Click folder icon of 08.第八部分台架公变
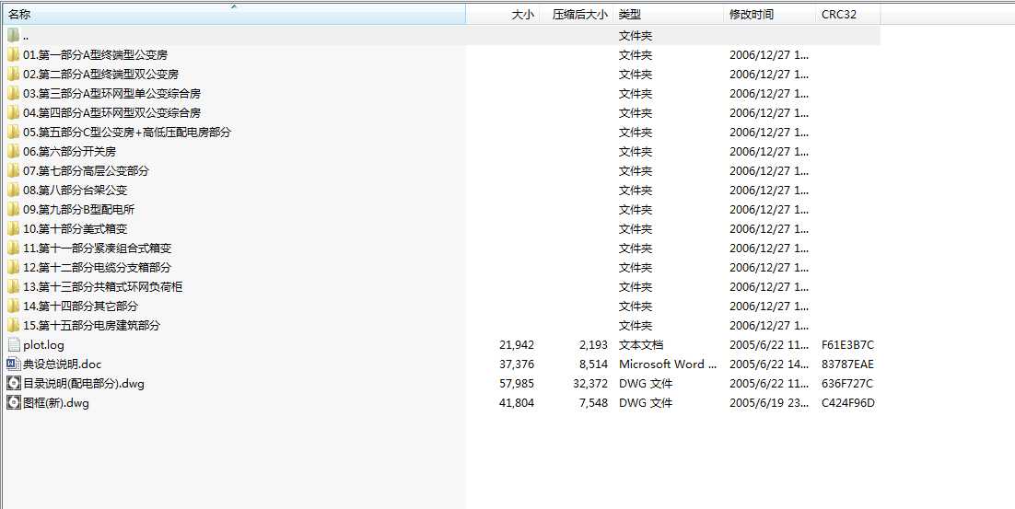The image size is (1015, 509). [x=13, y=191]
